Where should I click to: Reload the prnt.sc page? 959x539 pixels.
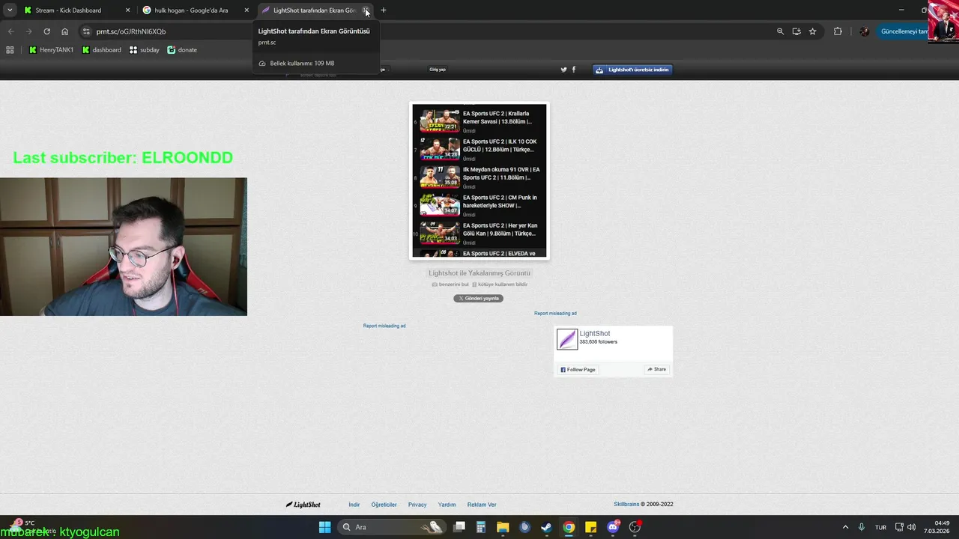click(46, 31)
